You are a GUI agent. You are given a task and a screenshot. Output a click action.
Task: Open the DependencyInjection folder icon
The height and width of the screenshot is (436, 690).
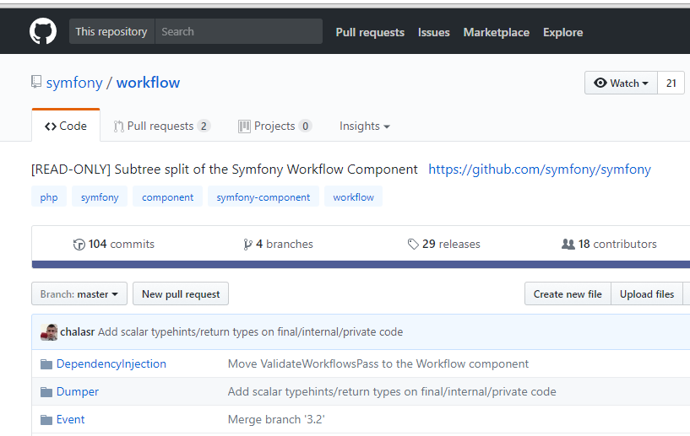click(46, 364)
